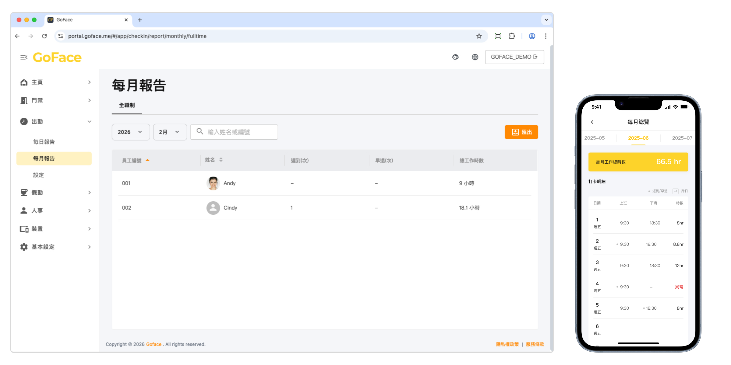The width and height of the screenshot is (731, 365).
Task: Bookmark the page with the star icon
Action: click(x=479, y=36)
